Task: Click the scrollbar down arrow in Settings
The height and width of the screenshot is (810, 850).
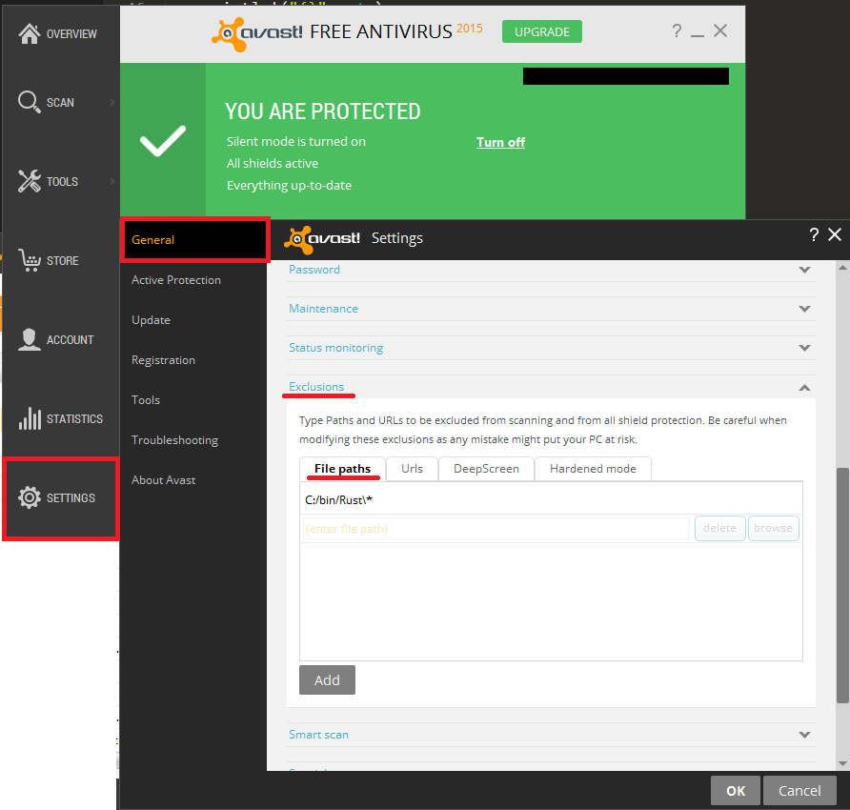Action: tap(842, 763)
